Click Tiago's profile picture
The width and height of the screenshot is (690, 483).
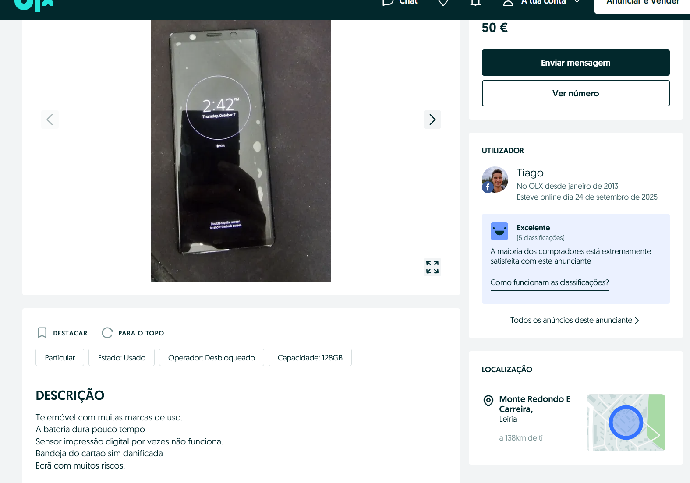click(x=495, y=180)
